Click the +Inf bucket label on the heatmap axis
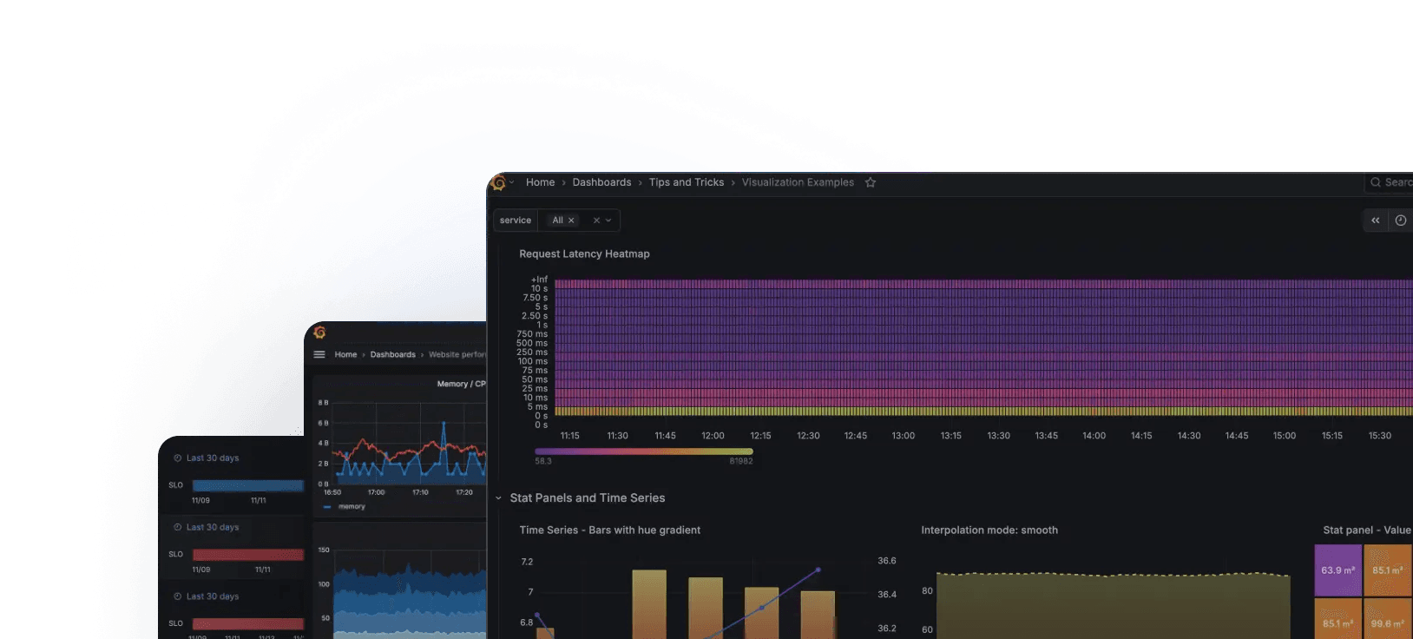 pyautogui.click(x=539, y=280)
